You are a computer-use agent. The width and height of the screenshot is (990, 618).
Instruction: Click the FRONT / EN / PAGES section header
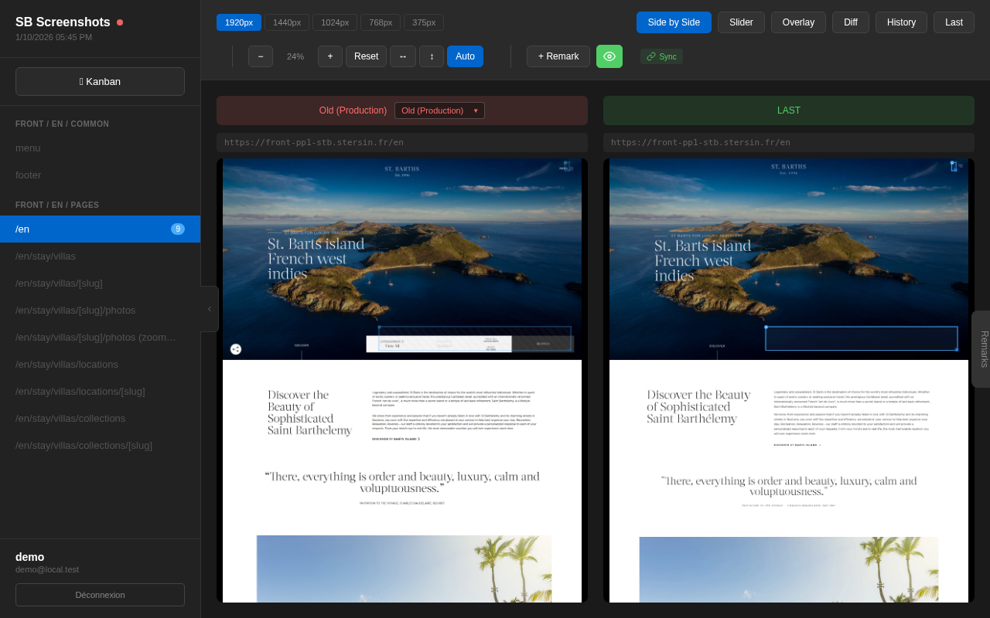(x=57, y=205)
